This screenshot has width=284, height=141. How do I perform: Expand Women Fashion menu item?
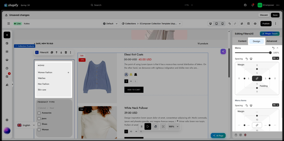coord(68,72)
